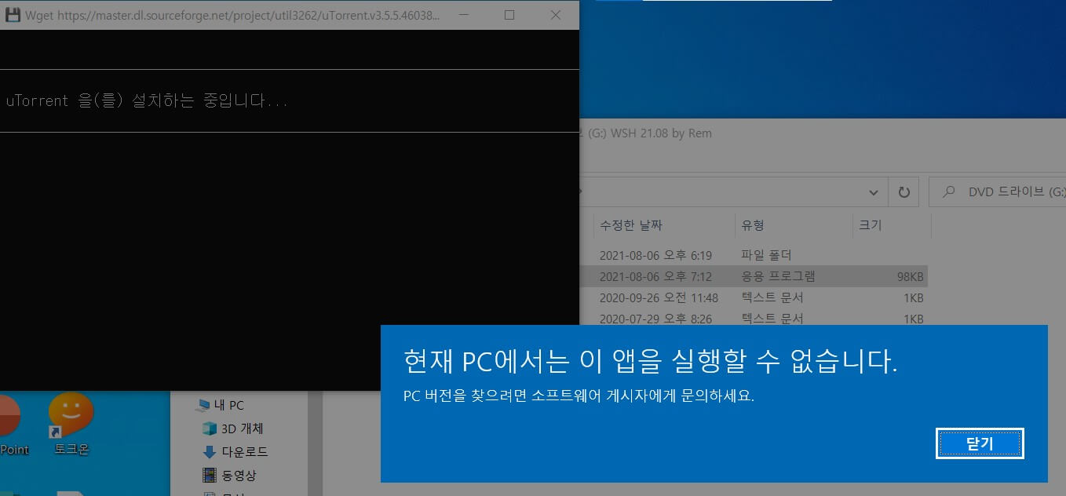1066x496 pixels.
Task: Select the row dated 2021-08-06 오후 6:19
Action: (754, 255)
